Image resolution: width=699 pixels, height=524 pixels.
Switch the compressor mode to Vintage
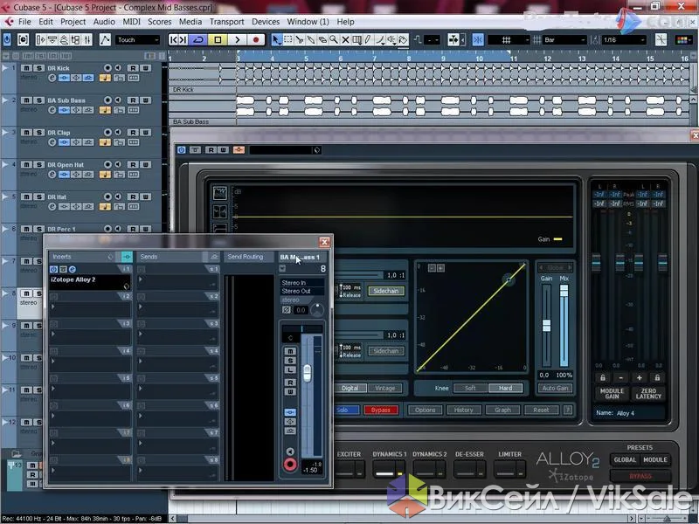coord(385,388)
